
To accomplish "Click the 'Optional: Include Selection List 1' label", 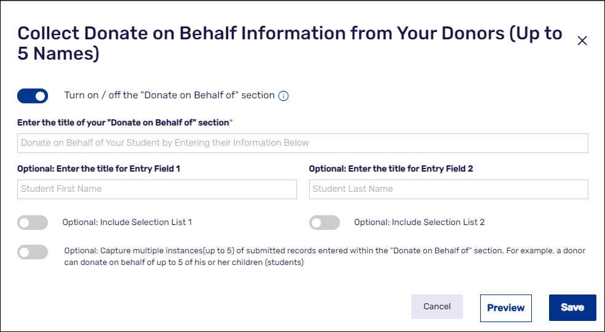I will point(127,222).
